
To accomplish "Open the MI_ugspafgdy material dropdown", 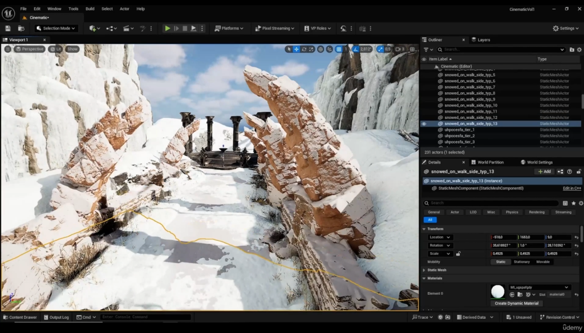I will pos(540,287).
